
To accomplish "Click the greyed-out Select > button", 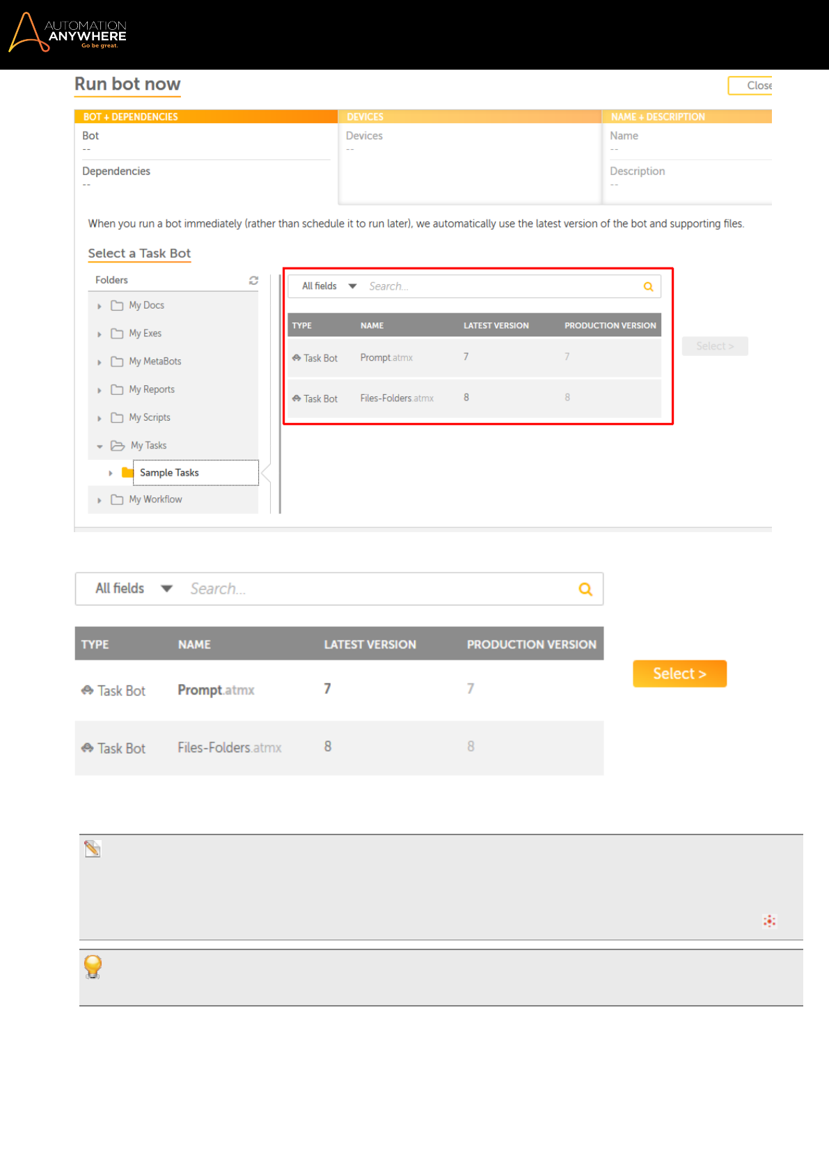I will [x=715, y=346].
